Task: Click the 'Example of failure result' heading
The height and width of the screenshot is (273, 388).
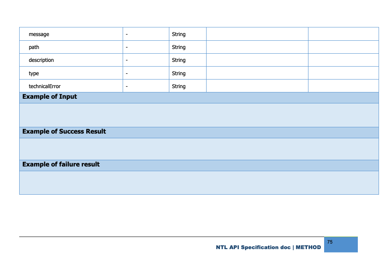Action: pos(61,165)
